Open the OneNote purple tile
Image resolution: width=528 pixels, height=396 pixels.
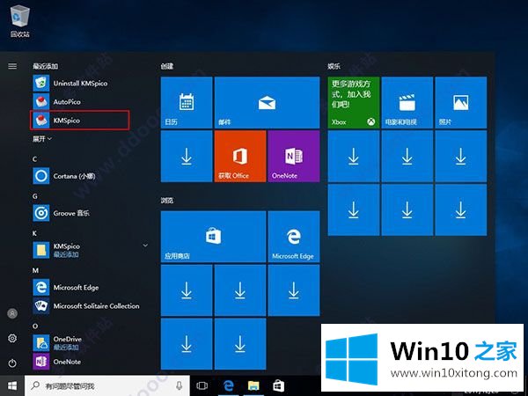tap(294, 157)
